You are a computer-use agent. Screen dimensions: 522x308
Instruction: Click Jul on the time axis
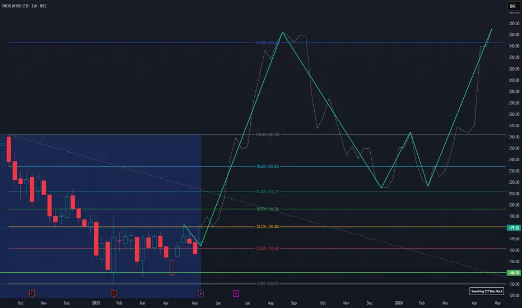pos(248,303)
